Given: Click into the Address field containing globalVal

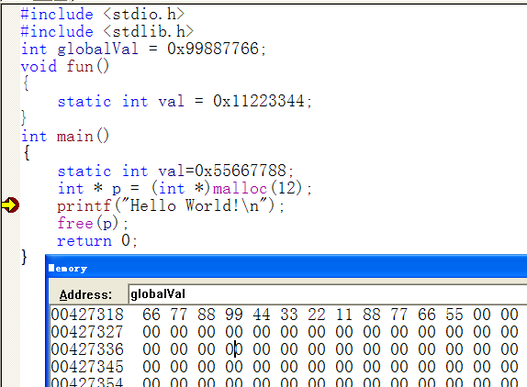Looking at the screenshot, I should click(327, 294).
